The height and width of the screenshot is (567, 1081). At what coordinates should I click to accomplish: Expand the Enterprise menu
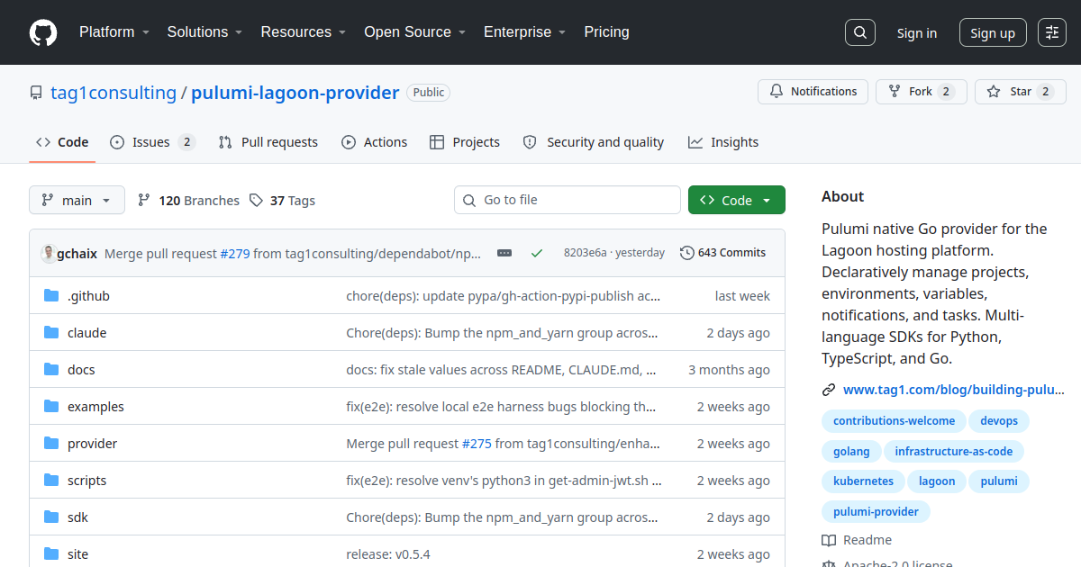coord(524,32)
